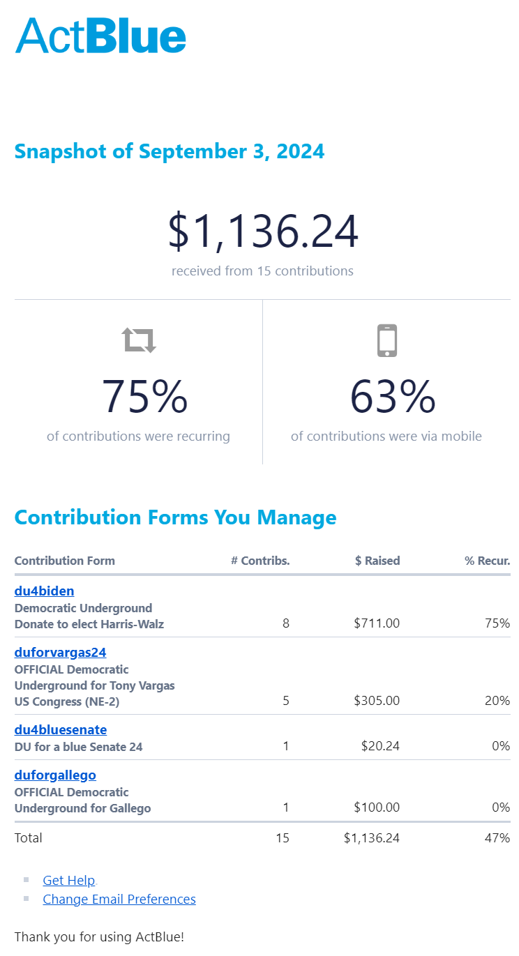Click the $ Raised column header
This screenshot has height=956, width=519.
(x=377, y=561)
